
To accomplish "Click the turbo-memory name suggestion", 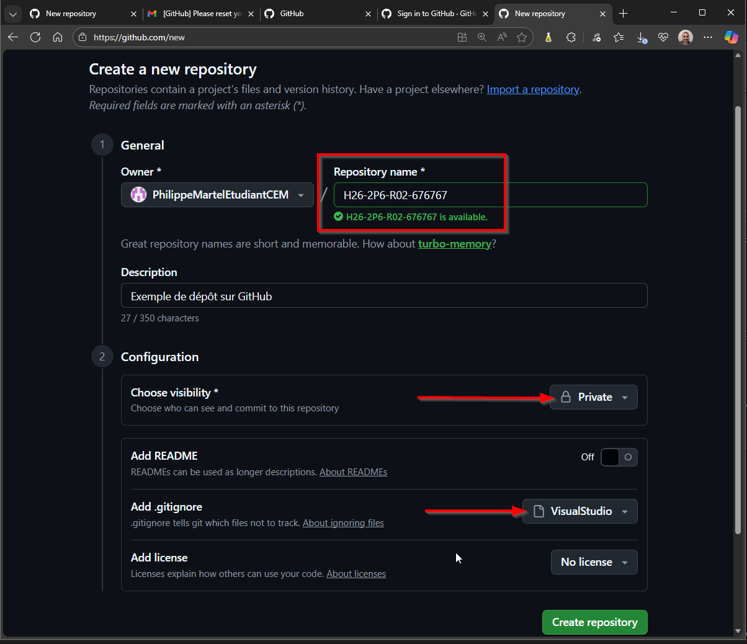I will point(454,244).
